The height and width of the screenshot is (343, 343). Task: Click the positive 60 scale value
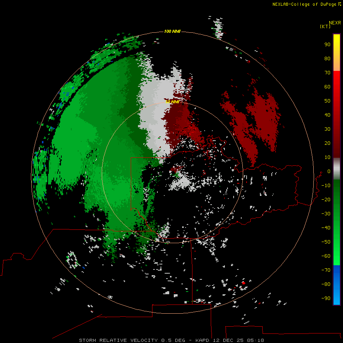tap(327, 87)
